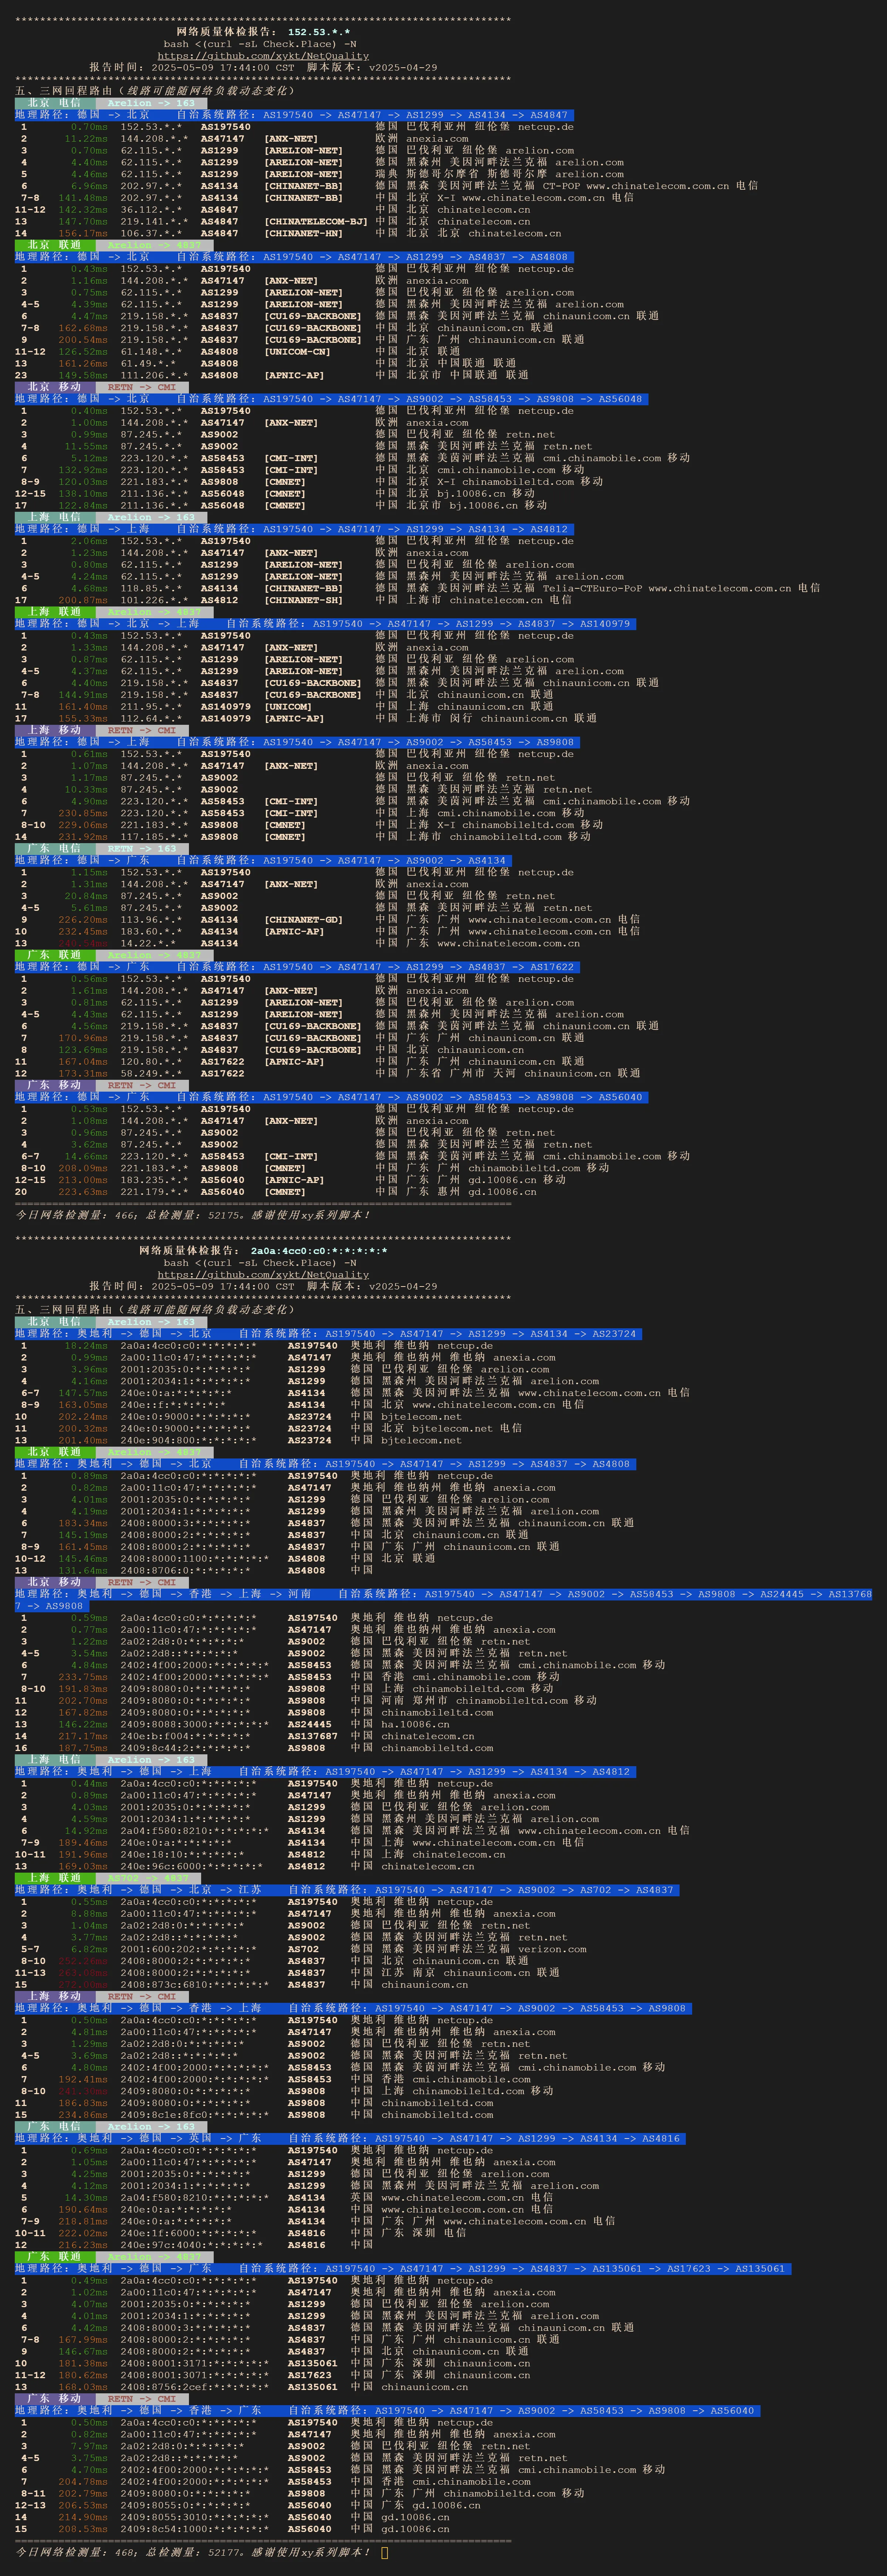This screenshot has width=887, height=2576.
Task: Click the 233.75ms latency value
Action: (83, 1677)
